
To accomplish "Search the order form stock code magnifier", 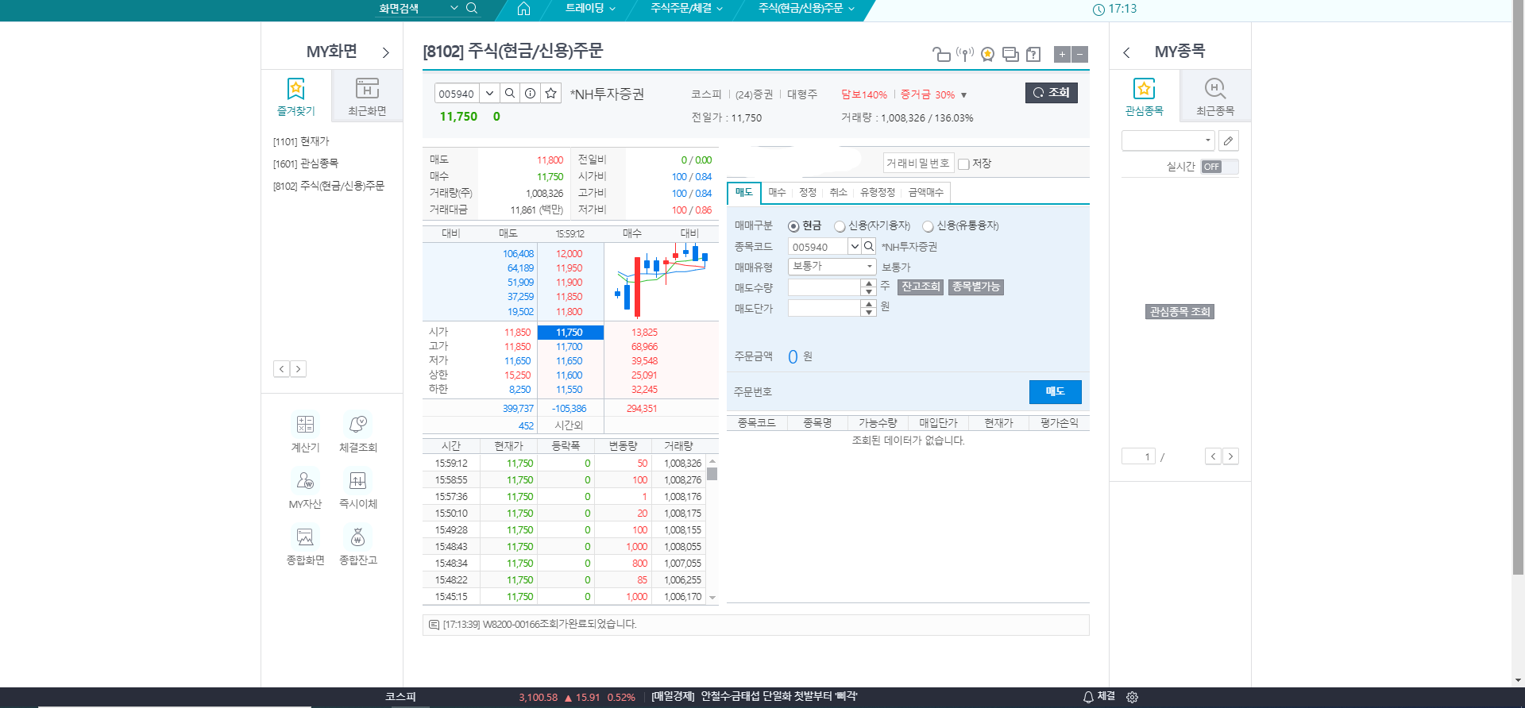I will click(x=869, y=246).
